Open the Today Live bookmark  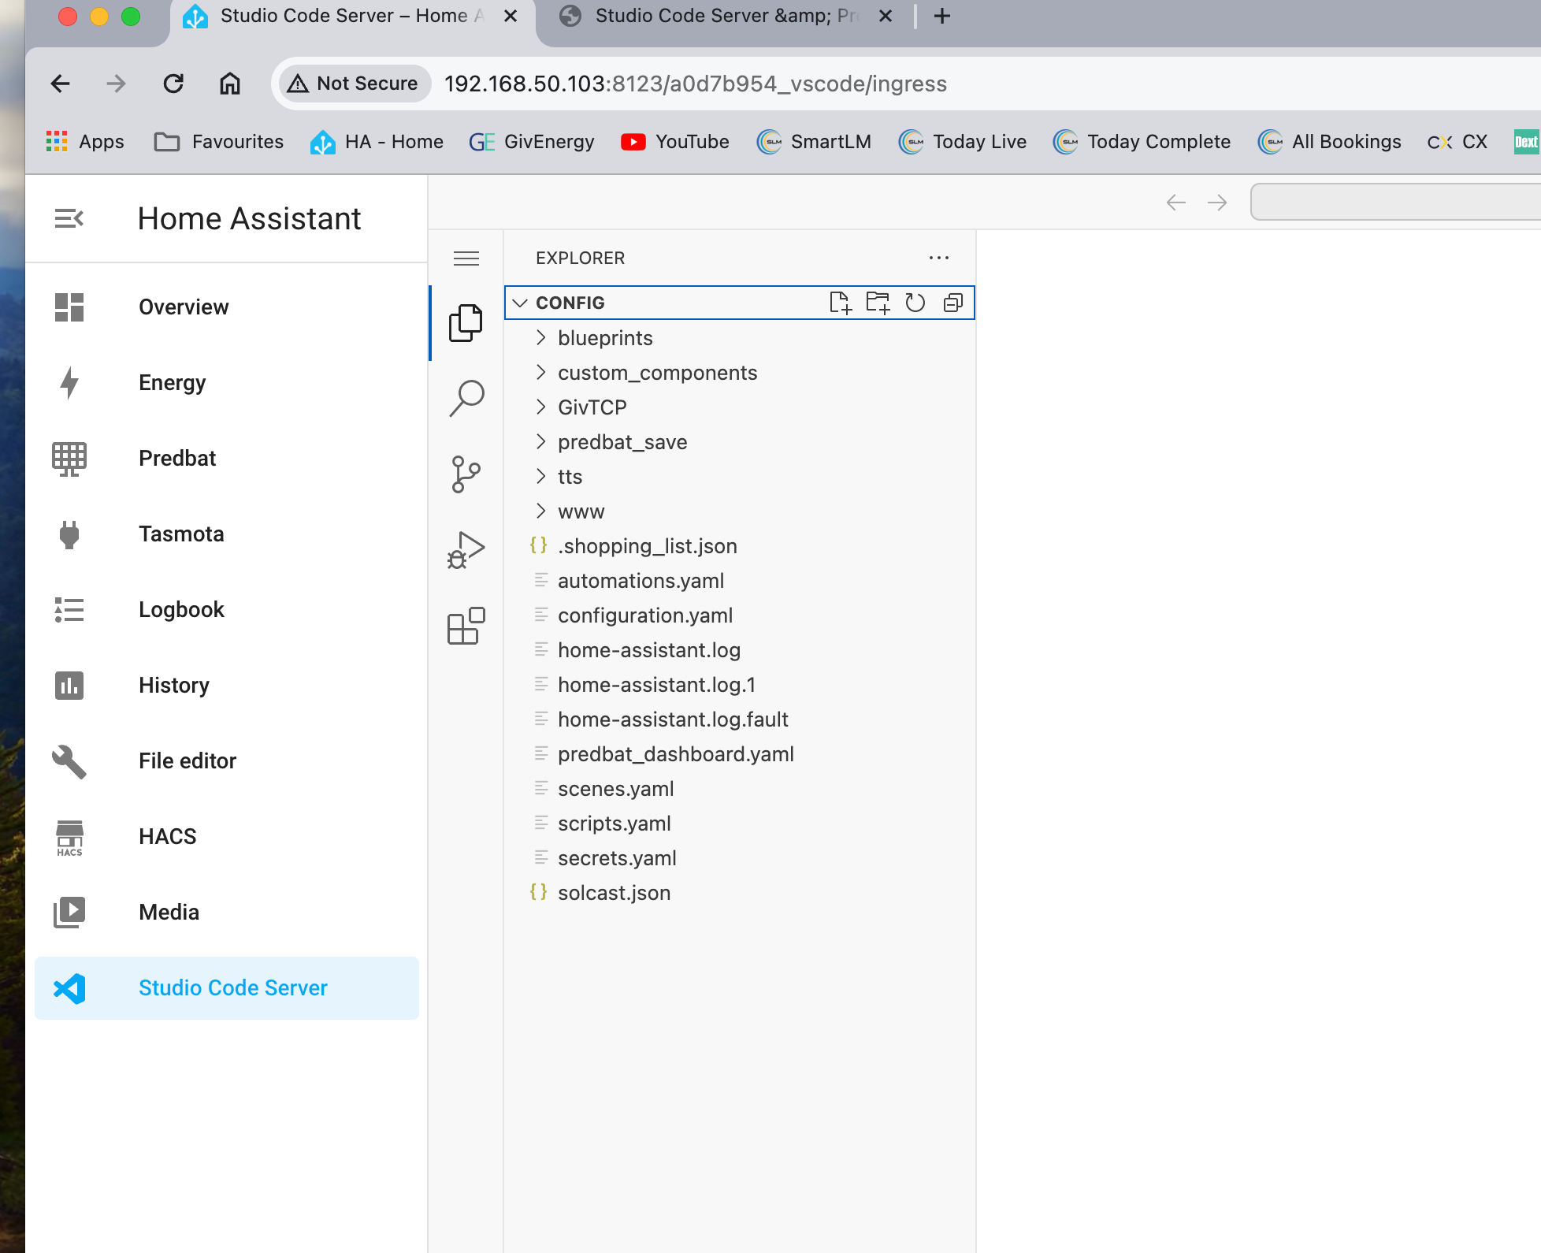point(963,142)
